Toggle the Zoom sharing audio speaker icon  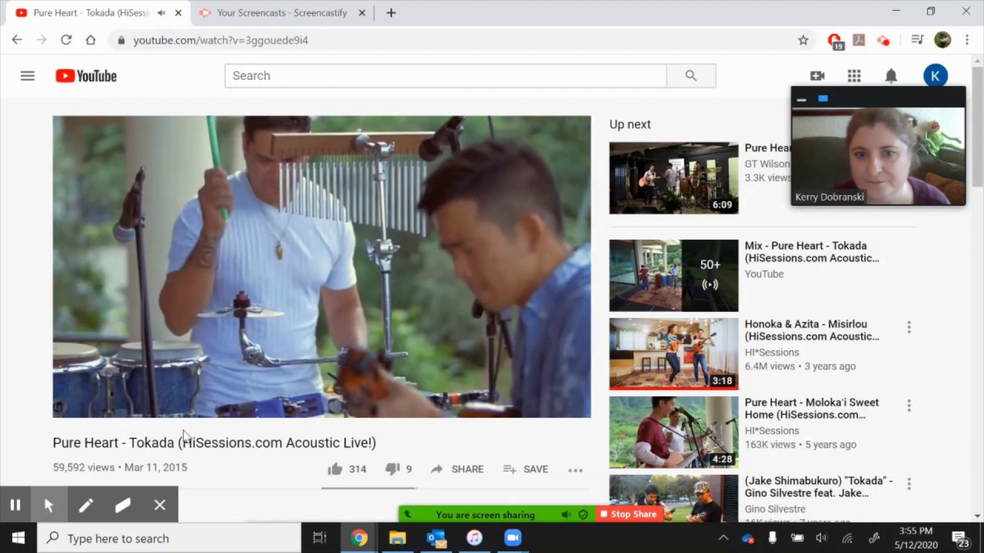pyautogui.click(x=566, y=515)
